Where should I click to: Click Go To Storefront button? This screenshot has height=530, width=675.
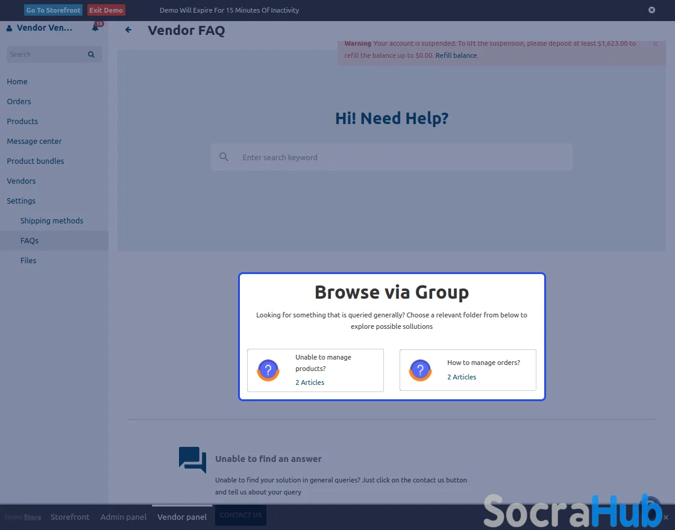coord(54,10)
